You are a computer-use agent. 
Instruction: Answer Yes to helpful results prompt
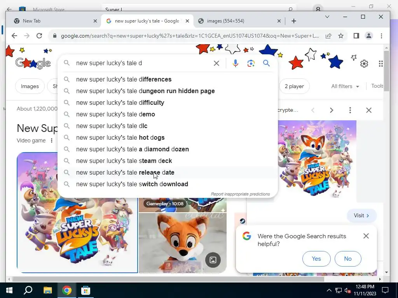point(316,259)
